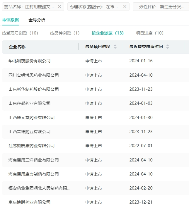Screen dimensions: 189x208
Task: Click date 2023-12-21 for 重庆博腾药业
Action: click(x=141, y=202)
